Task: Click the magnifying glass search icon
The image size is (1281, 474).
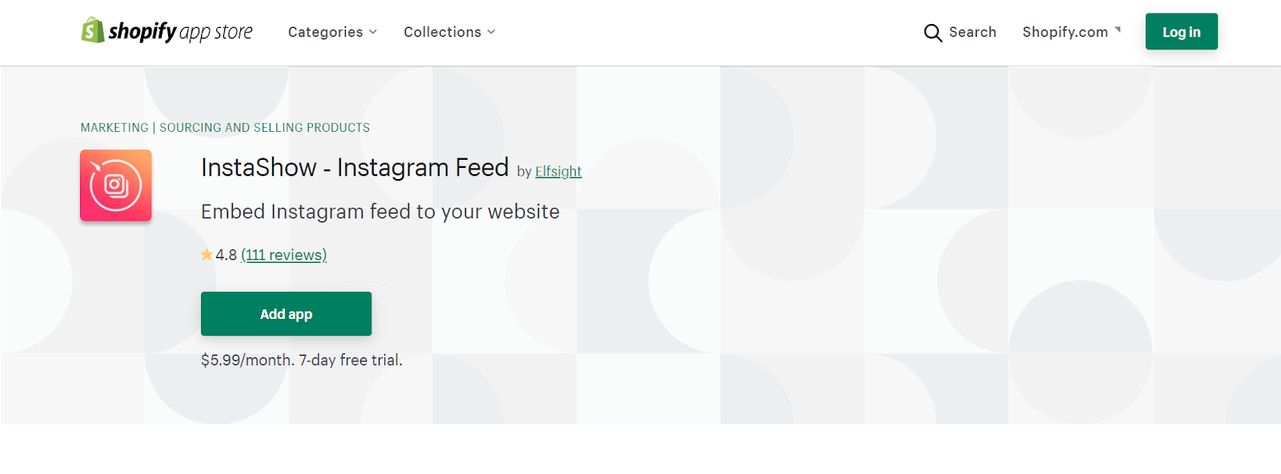Action: 933,33
